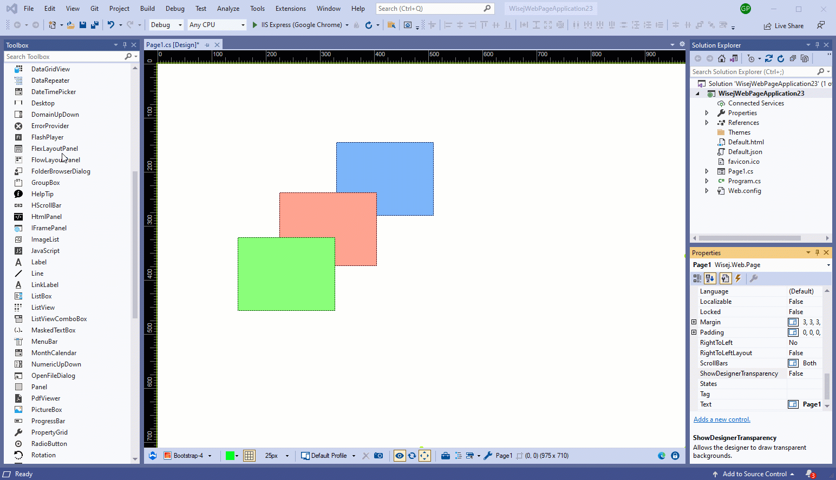Open the Build menu

(147, 9)
